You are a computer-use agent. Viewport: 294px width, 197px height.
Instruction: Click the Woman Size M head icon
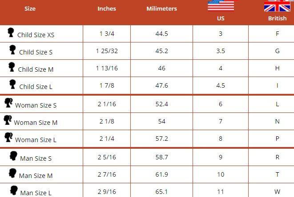coord(8,120)
